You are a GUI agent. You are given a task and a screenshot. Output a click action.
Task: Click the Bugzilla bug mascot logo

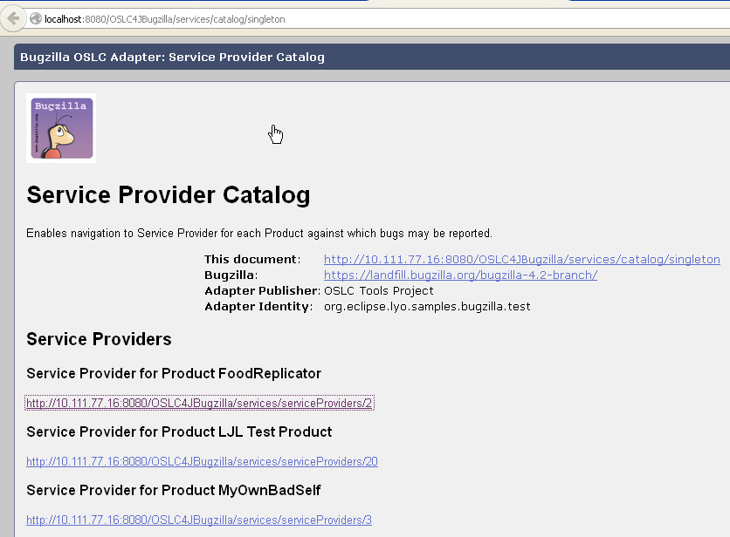[61, 128]
